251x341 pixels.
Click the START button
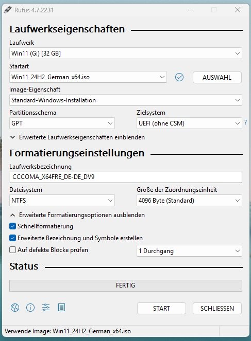coord(161,308)
